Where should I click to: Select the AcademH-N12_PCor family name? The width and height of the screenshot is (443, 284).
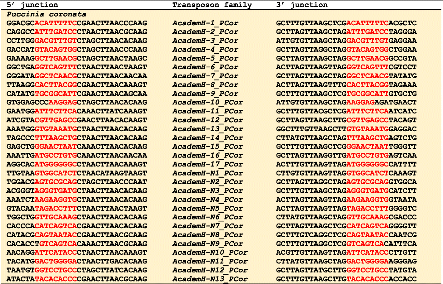pyautogui.click(x=210, y=270)
